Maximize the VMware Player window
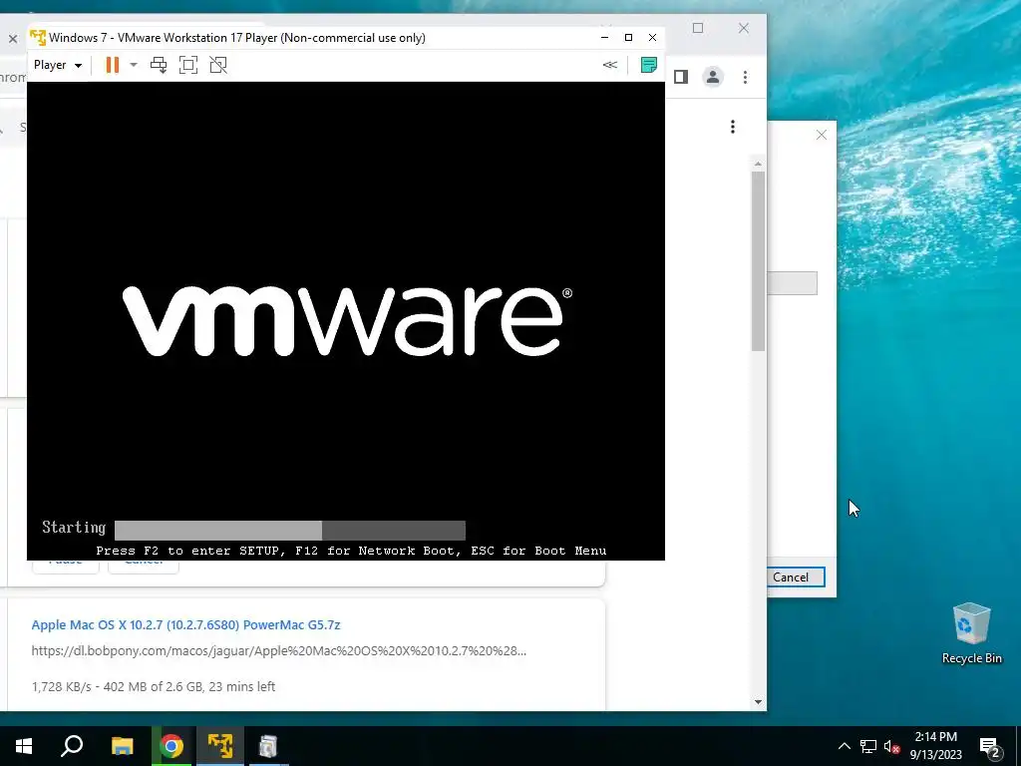This screenshot has height=766, width=1021. [x=628, y=38]
